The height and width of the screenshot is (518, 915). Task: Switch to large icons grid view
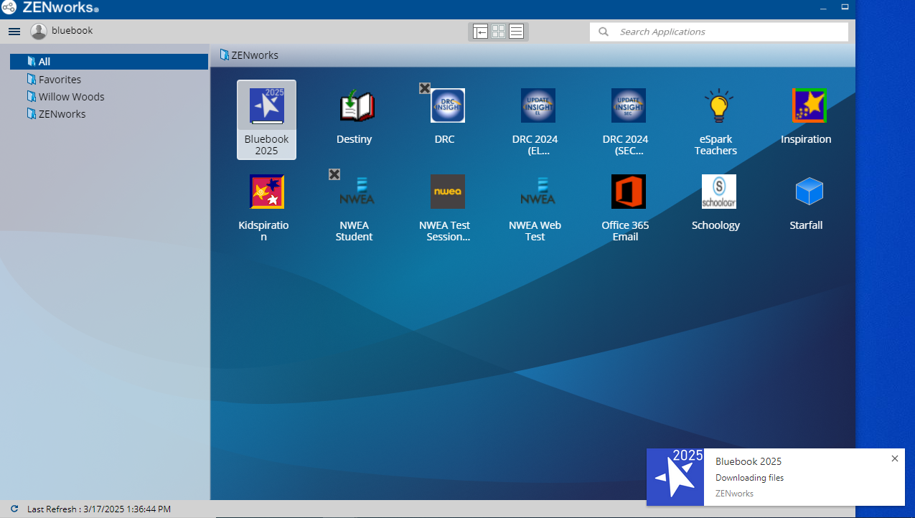pyautogui.click(x=498, y=32)
